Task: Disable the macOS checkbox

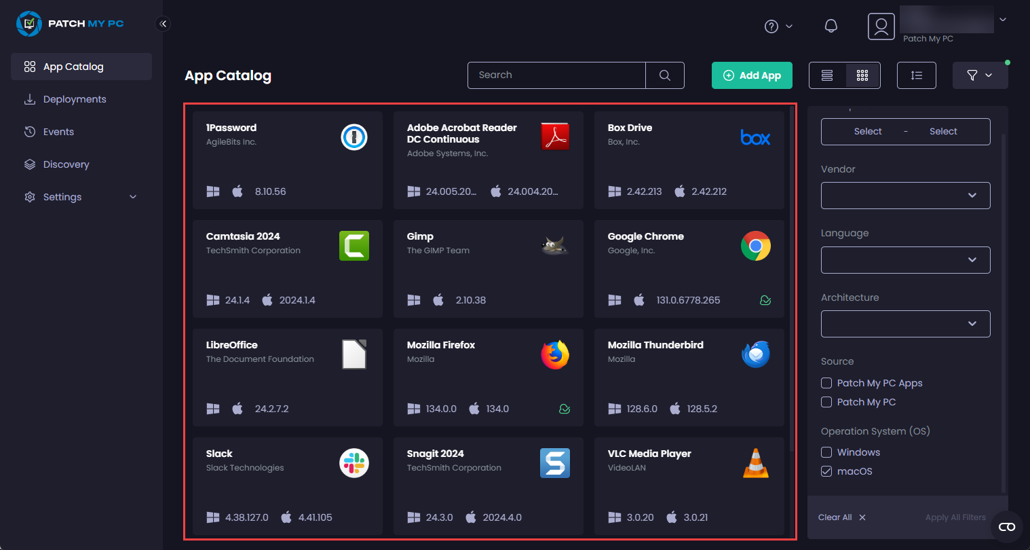Action: [x=826, y=471]
